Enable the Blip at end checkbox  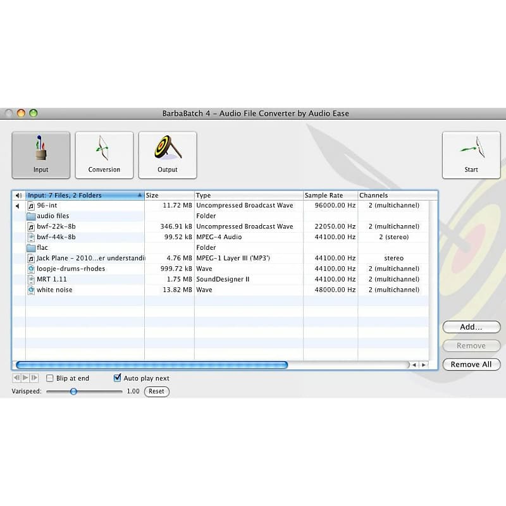[x=49, y=378]
